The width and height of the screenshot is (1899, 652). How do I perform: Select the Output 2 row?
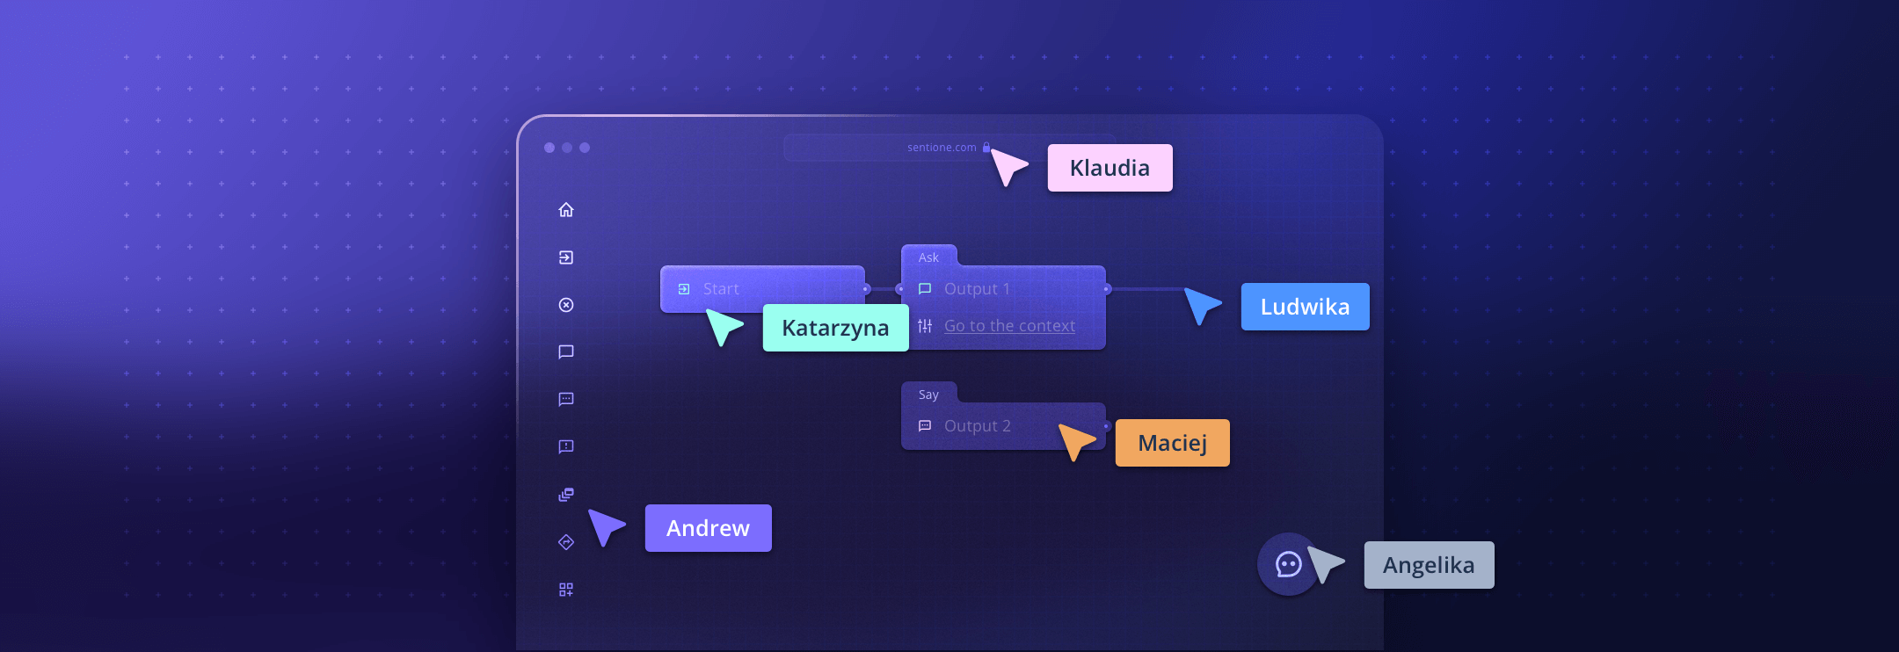(1003, 426)
